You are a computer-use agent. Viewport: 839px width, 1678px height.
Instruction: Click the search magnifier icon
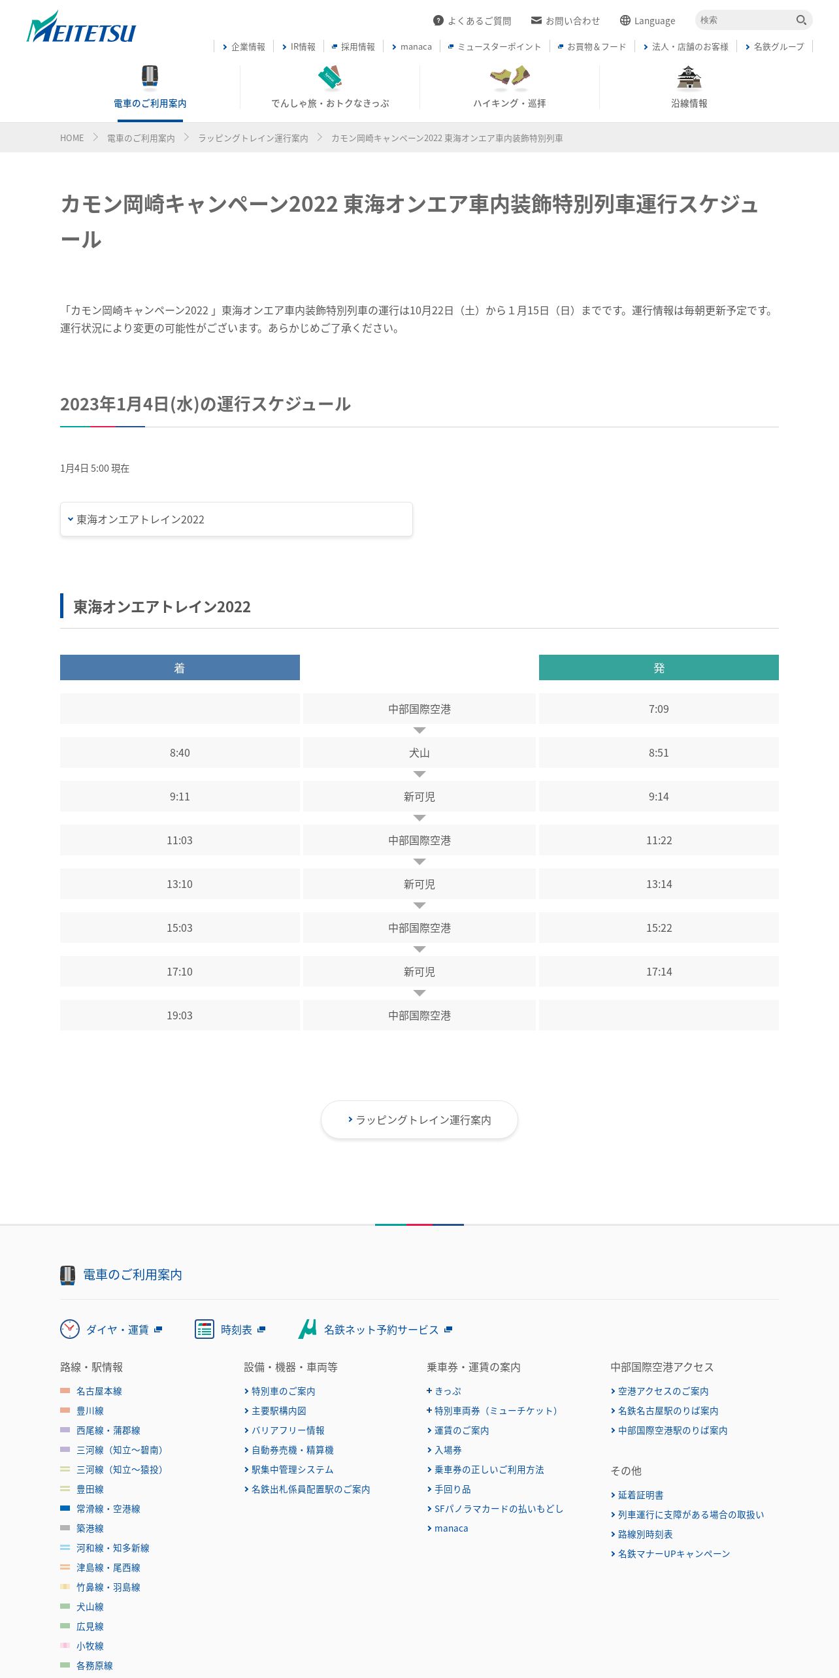801,20
